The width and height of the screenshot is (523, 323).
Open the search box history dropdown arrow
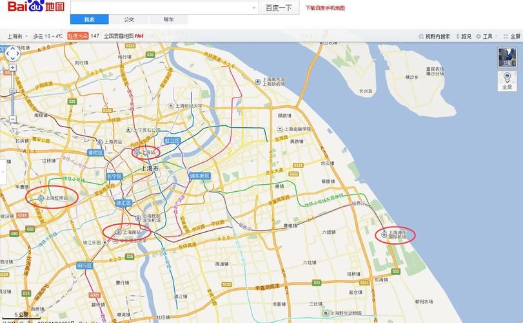[x=254, y=8]
